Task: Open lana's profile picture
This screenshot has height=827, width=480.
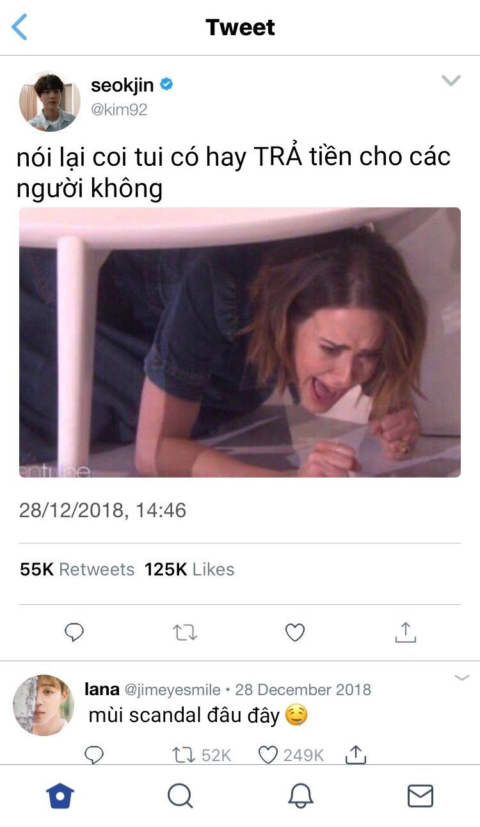Action: pyautogui.click(x=44, y=705)
